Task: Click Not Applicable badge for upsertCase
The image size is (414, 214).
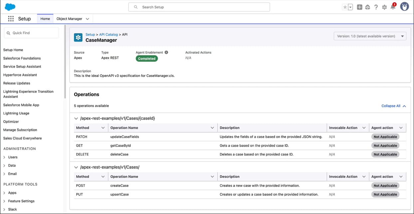Action: [385, 194]
